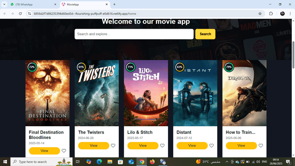This screenshot has width=295, height=166.
Task: Open Final Destination Bloodlines poster
Action: tap(48, 93)
